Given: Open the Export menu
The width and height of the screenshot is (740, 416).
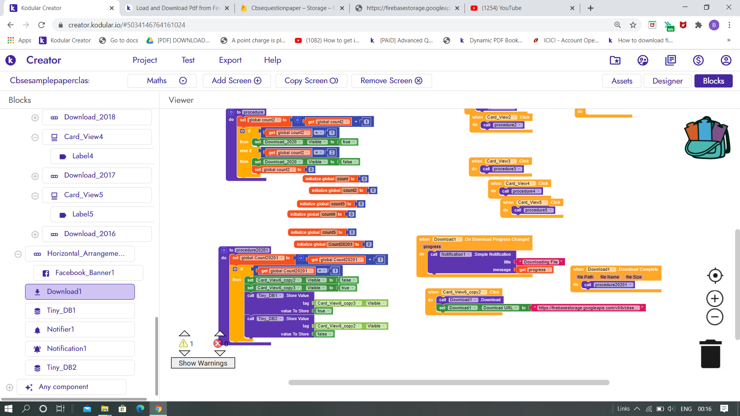Looking at the screenshot, I should [x=230, y=60].
